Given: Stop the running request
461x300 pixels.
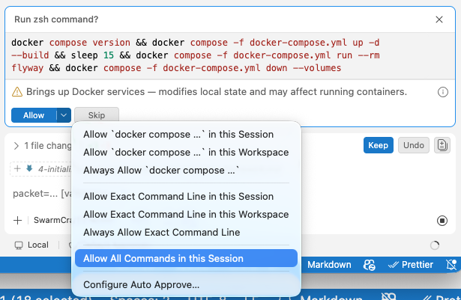Looking at the screenshot, I should tap(442, 221).
